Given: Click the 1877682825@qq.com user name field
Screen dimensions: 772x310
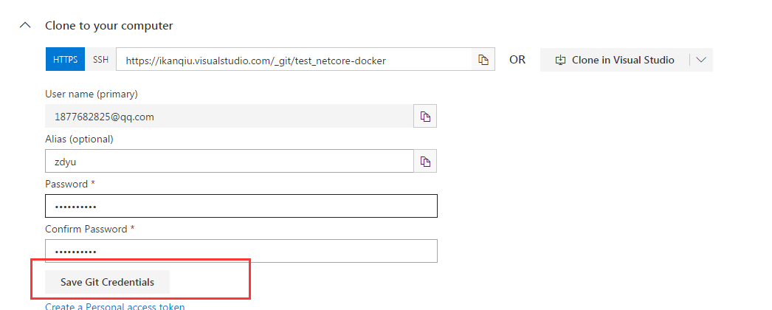Looking at the screenshot, I should pyautogui.click(x=229, y=116).
